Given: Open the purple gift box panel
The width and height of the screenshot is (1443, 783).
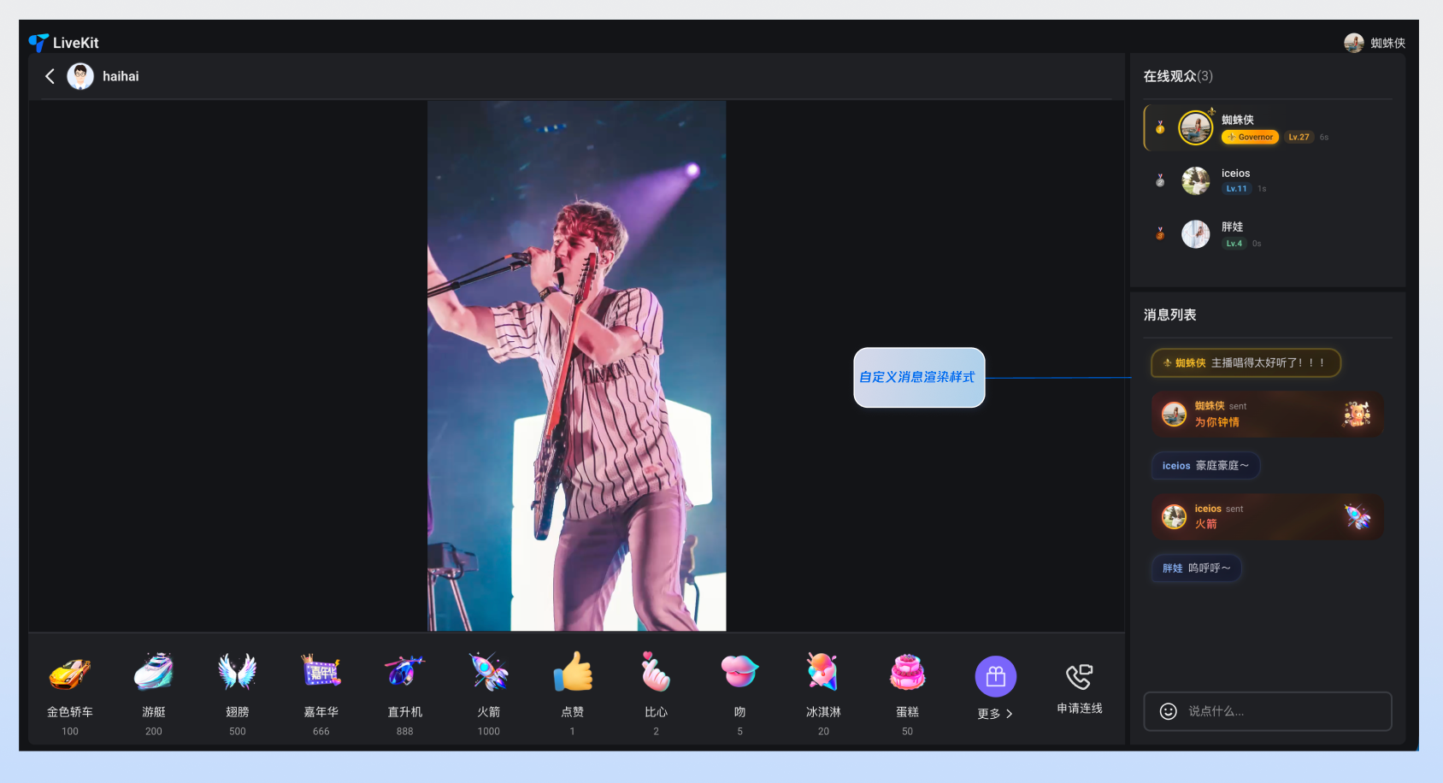Looking at the screenshot, I should coord(996,677).
